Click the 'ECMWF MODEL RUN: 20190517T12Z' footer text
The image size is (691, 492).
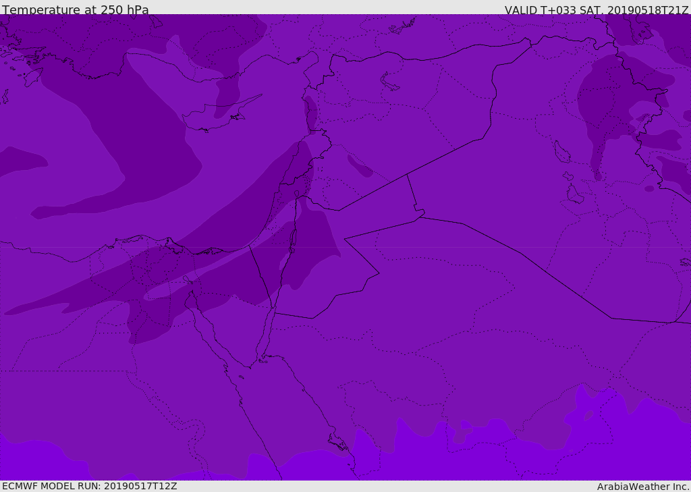tap(90, 486)
